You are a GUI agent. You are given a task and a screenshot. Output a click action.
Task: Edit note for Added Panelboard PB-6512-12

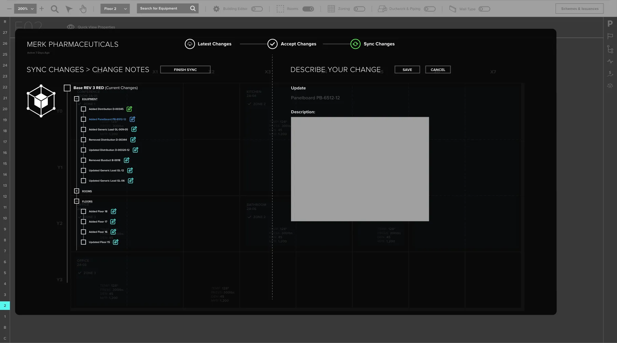click(132, 119)
